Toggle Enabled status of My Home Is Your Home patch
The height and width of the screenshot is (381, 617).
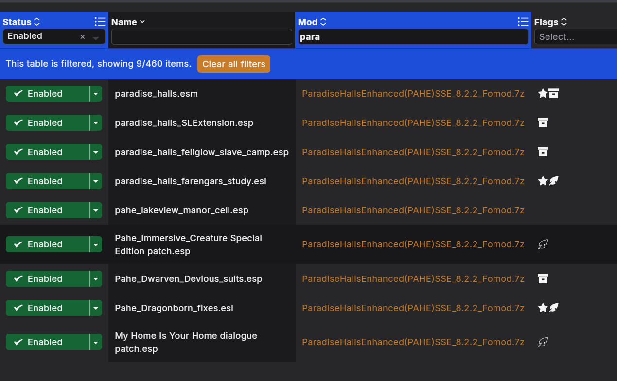(47, 342)
